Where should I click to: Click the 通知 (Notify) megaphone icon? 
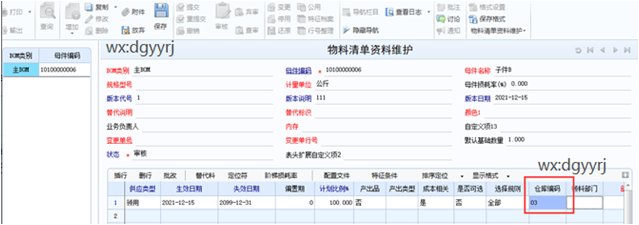point(440,30)
